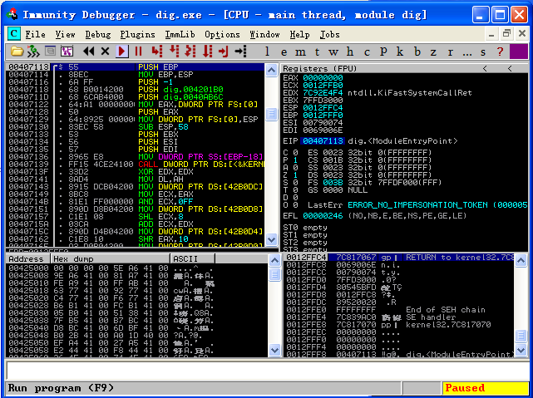The height and width of the screenshot is (398, 533).
Task: Show Windows with 'w' button
Action: [x=333, y=52]
